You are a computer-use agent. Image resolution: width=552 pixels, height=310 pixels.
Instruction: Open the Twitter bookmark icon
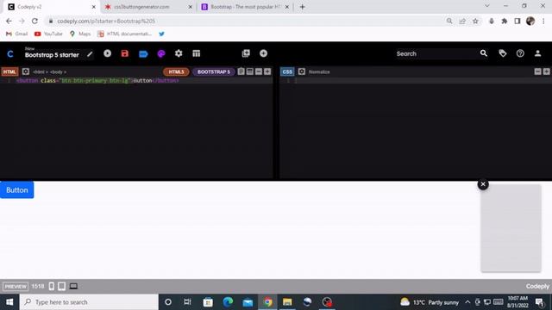(x=161, y=34)
